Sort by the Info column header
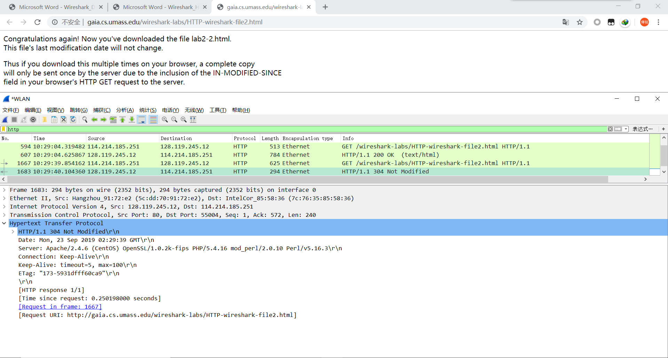The width and height of the screenshot is (668, 358). click(494, 138)
